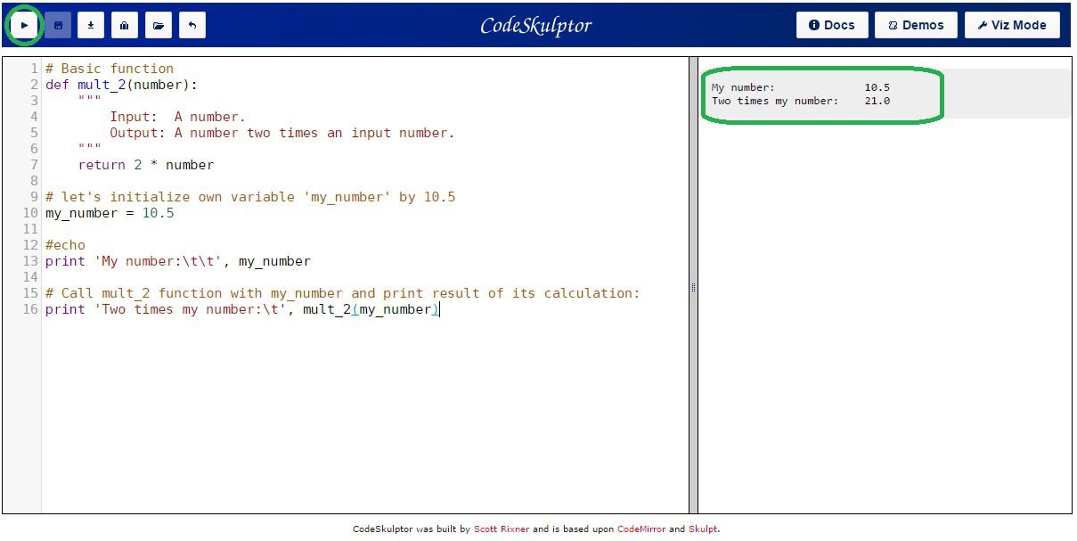
Task: Save the program using the disk icon
Action: 58,25
